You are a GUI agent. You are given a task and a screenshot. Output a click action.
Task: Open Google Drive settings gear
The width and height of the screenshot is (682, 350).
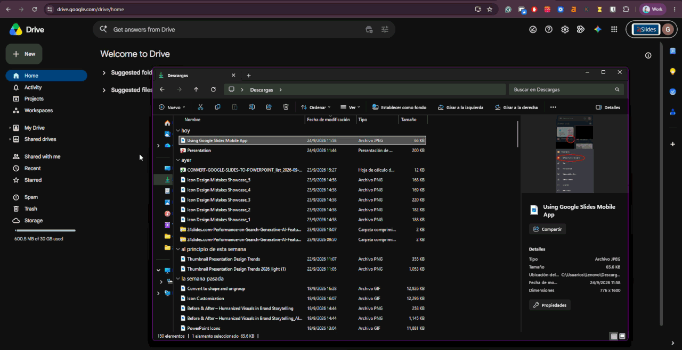pyautogui.click(x=565, y=30)
